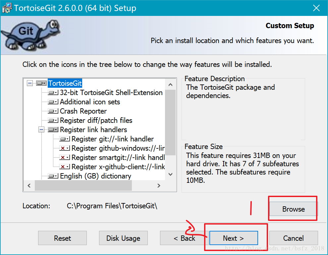
Task: Click scroll down arrow of feature tree
Action: [171, 174]
